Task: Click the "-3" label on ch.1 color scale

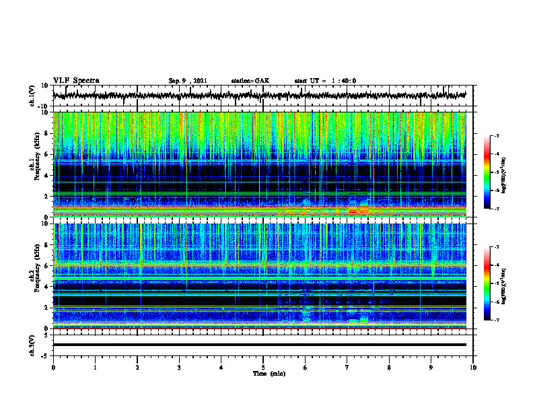Action: pos(496,135)
